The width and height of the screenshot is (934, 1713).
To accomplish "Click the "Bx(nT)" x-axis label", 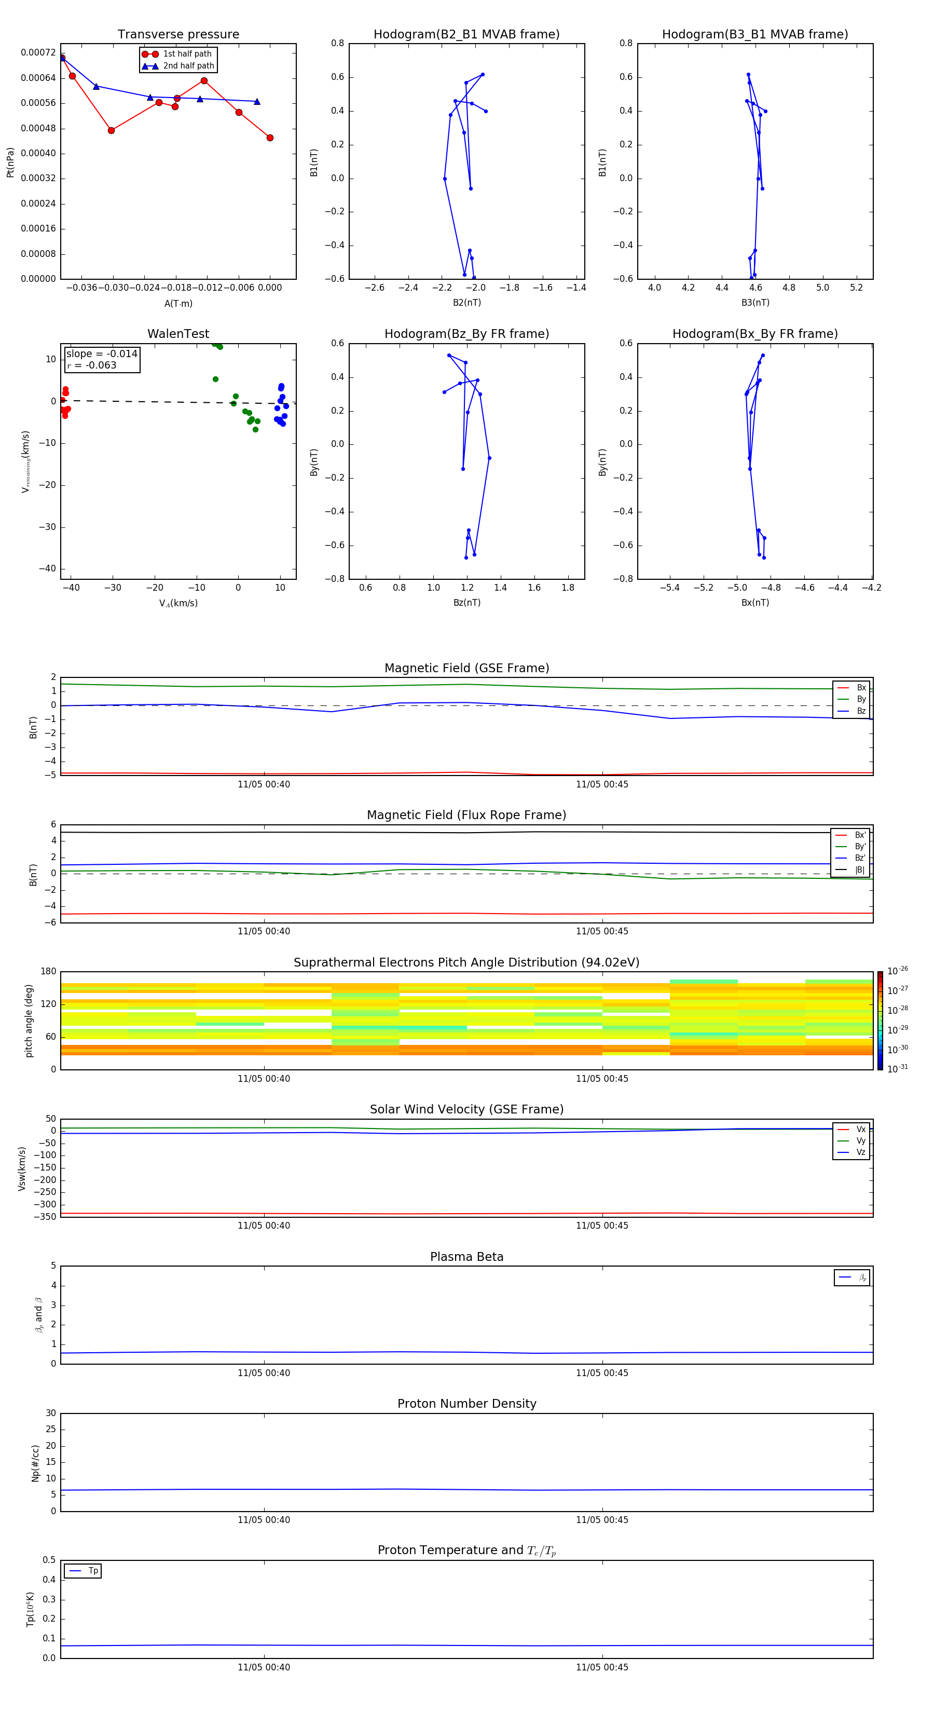I will 755,603.
